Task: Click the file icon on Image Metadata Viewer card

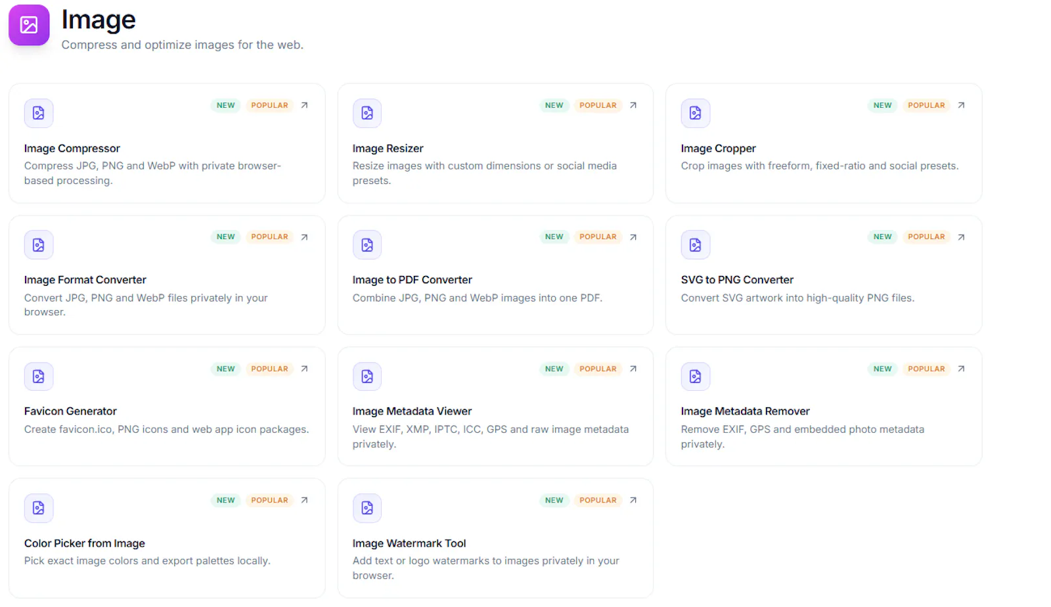Action: 367,376
